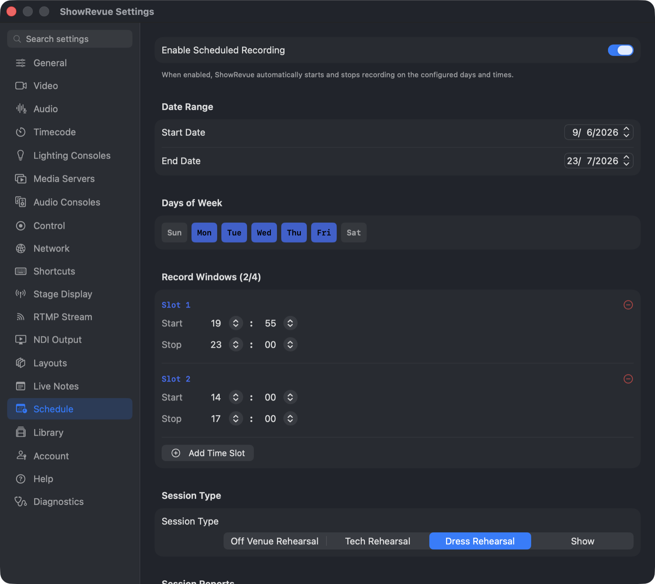Select Dress Rehearsal session type
This screenshot has width=655, height=584.
point(480,541)
